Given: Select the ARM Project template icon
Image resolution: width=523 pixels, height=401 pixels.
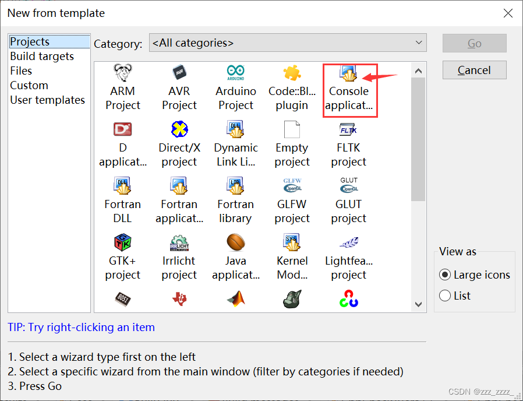Looking at the screenshot, I should pyautogui.click(x=123, y=73).
